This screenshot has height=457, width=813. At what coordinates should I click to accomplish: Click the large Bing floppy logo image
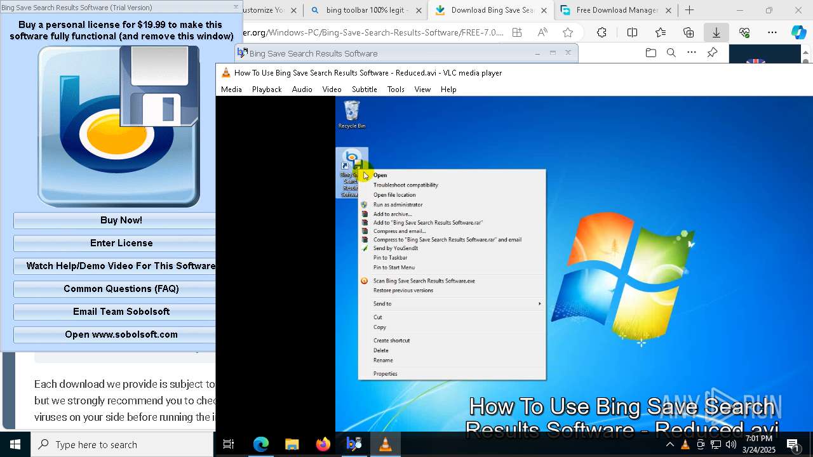pyautogui.click(x=119, y=126)
